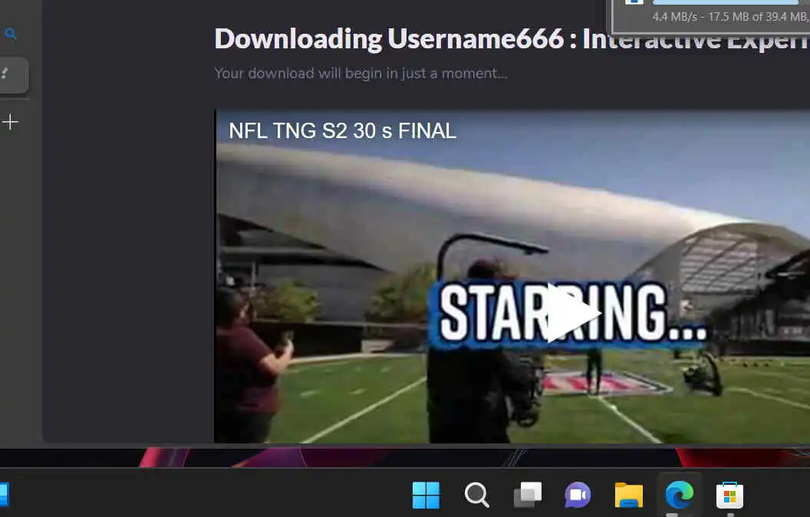Viewport: 810px width, 517px height.
Task: Open the Windows Start menu
Action: 426,495
